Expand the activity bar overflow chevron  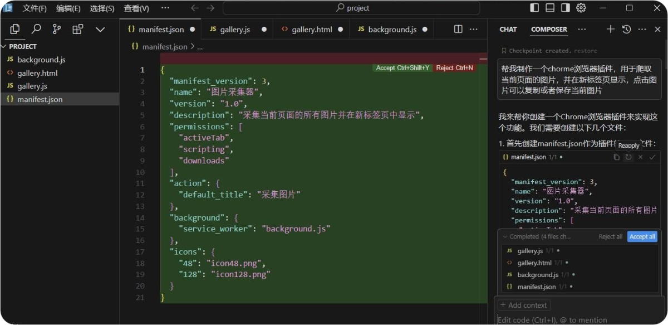click(100, 29)
